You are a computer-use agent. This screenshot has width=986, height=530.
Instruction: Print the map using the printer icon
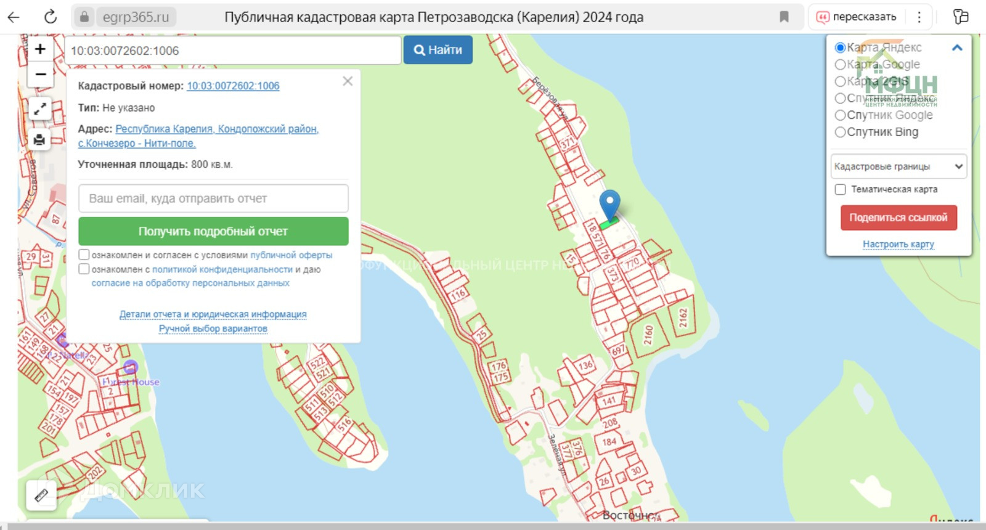click(40, 140)
